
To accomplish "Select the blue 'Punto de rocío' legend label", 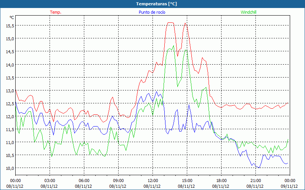I will pos(152,12).
